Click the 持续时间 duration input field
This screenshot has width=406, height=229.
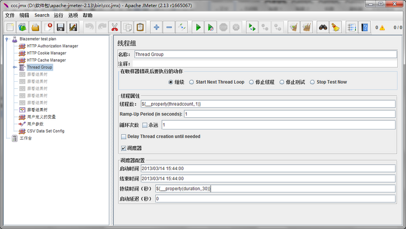276,188
